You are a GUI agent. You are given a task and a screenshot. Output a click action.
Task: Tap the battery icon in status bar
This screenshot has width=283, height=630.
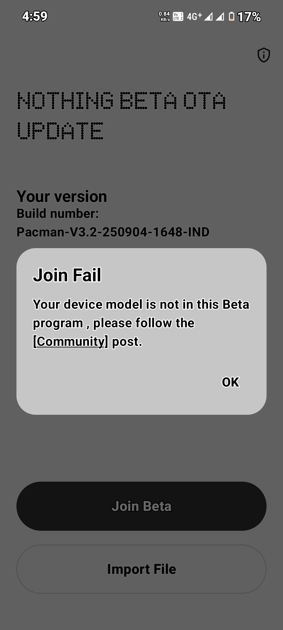(231, 17)
